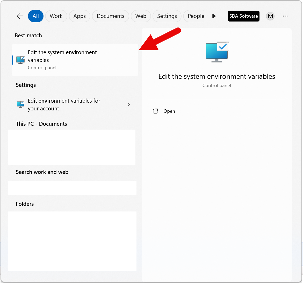Viewport: 303px width, 283px height.
Task: Switch to the Apps filter tab
Action: pos(80,16)
